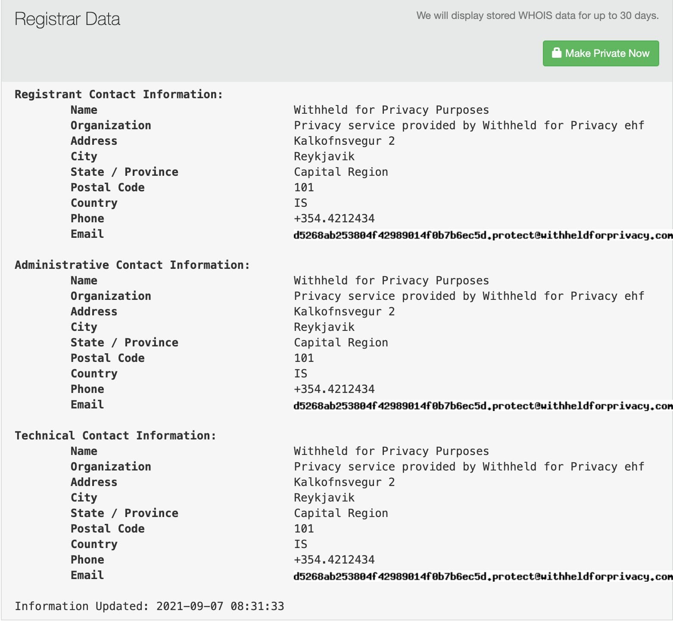Screen dimensions: 673x623
Task: Click the Technical contact postal code 101
Action: tap(304, 529)
